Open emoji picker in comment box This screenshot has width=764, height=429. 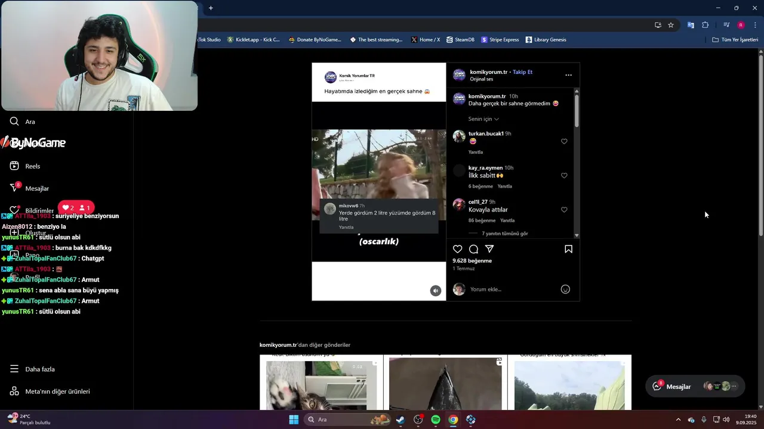coord(565,289)
